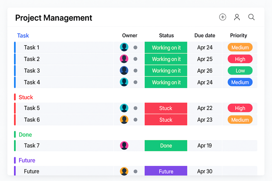Click Task 3 dark blue owner avatar
The height and width of the screenshot is (181, 272).
tap(124, 70)
